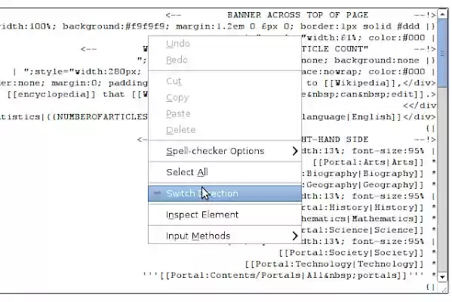Click the text ':Biography|Biography]]'
The width and height of the screenshot is (452, 302).
[362, 174]
